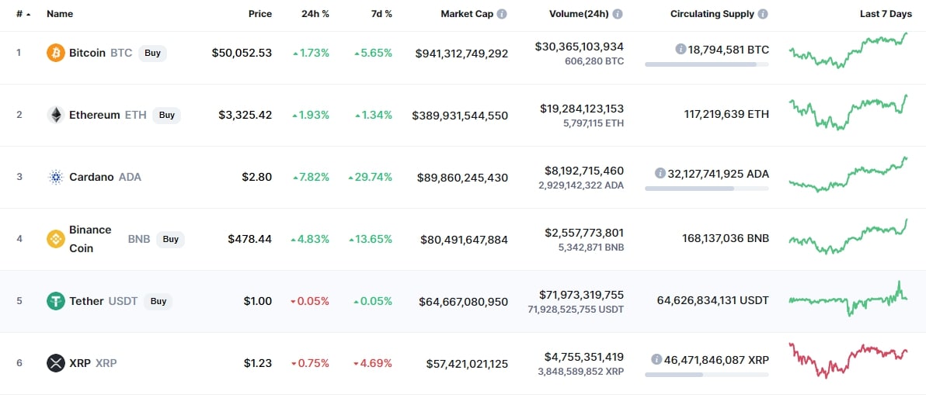Screen dimensions: 926x398
Task: Click the Binance Coin logo icon
Action: [55, 239]
